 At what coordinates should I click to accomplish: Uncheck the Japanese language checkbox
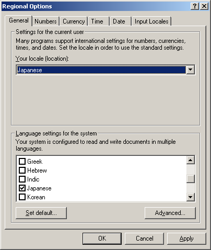pos(22,188)
